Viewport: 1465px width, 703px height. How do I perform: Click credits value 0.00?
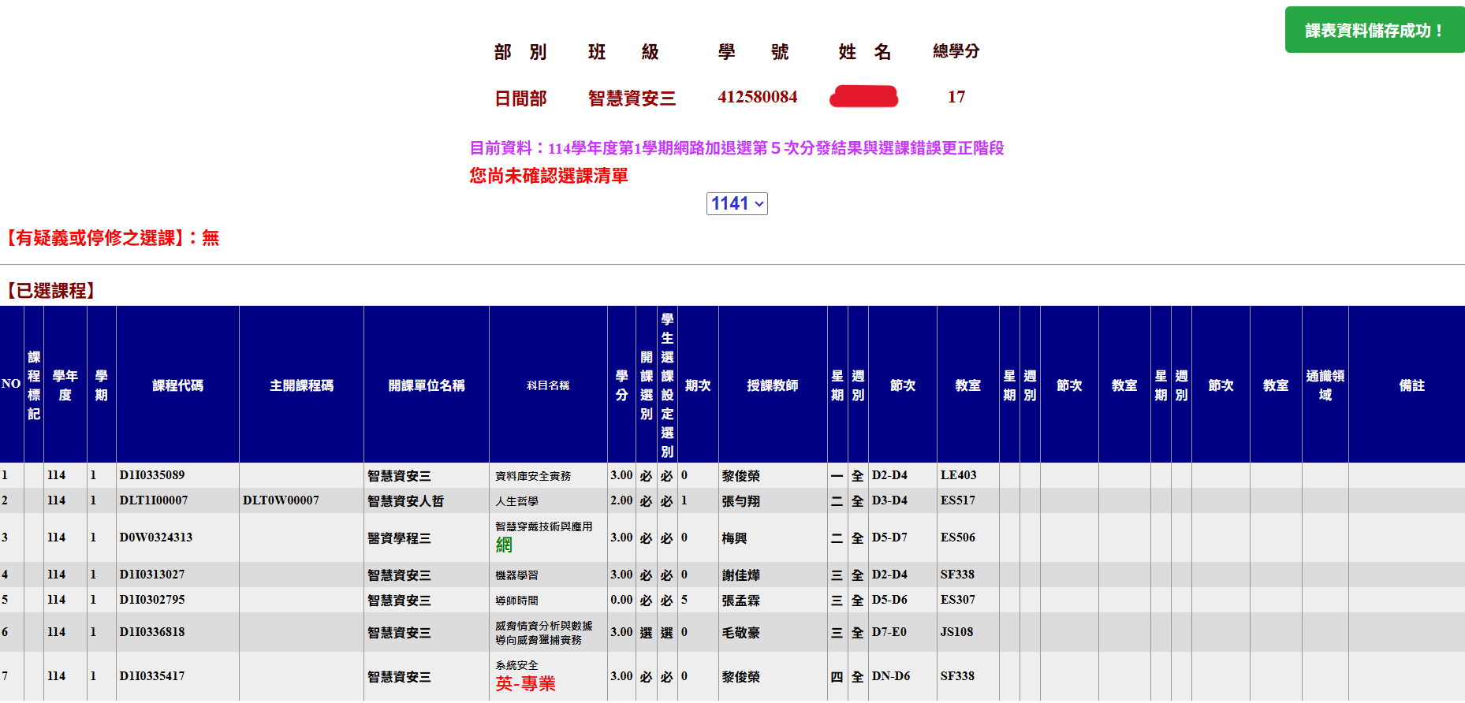(x=621, y=600)
